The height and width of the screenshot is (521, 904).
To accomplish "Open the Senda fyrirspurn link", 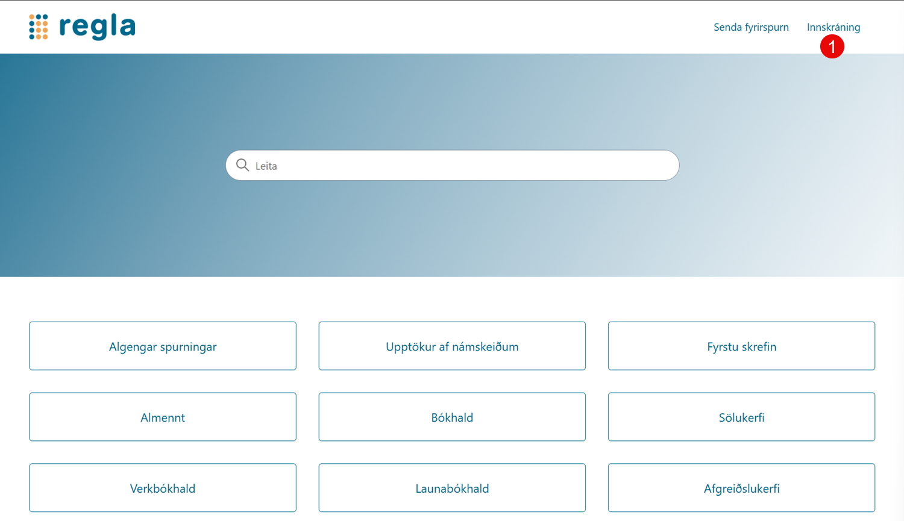I will (751, 27).
